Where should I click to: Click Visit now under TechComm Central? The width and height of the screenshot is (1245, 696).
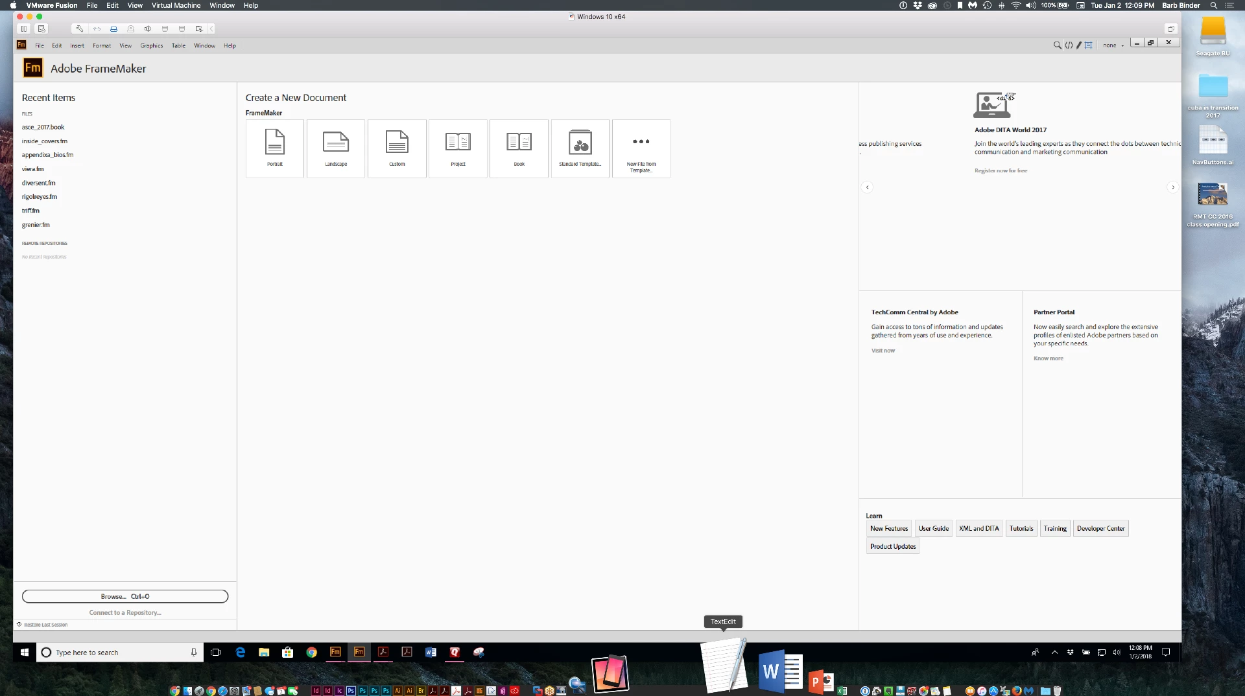[x=883, y=351]
